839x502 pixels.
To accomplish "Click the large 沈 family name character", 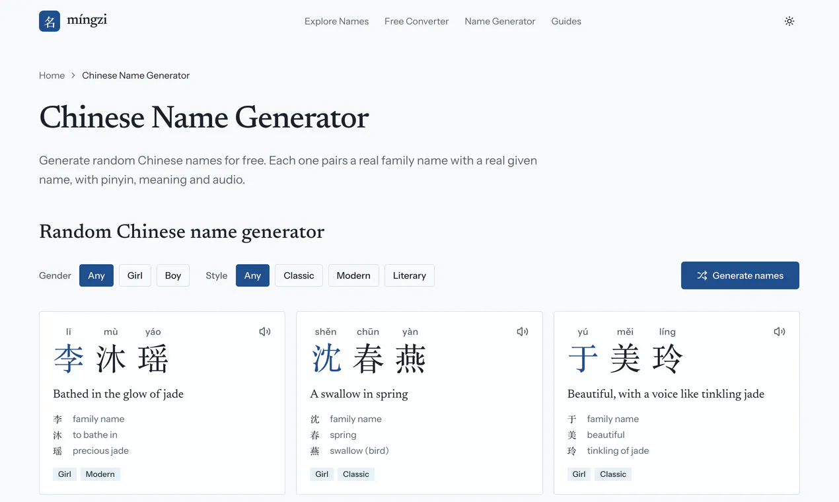I will tap(326, 359).
